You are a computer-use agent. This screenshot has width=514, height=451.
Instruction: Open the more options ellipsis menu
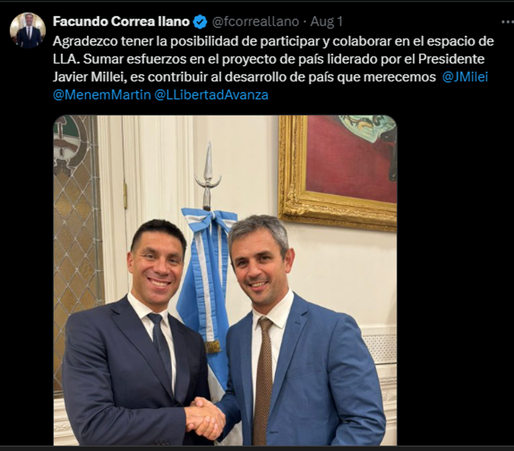508,22
